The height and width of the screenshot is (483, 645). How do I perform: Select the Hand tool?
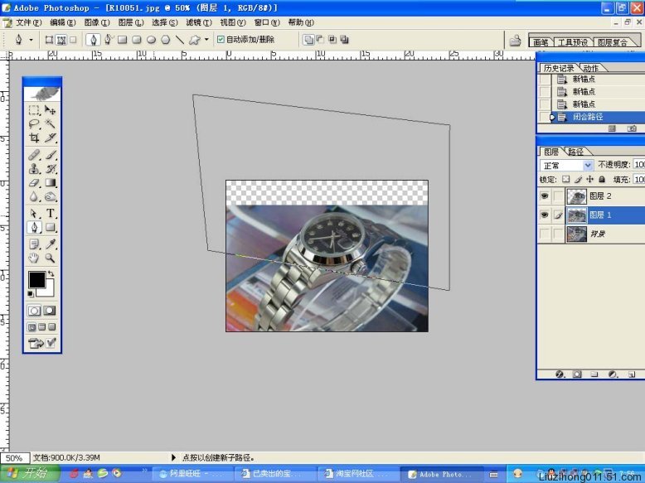pos(34,258)
